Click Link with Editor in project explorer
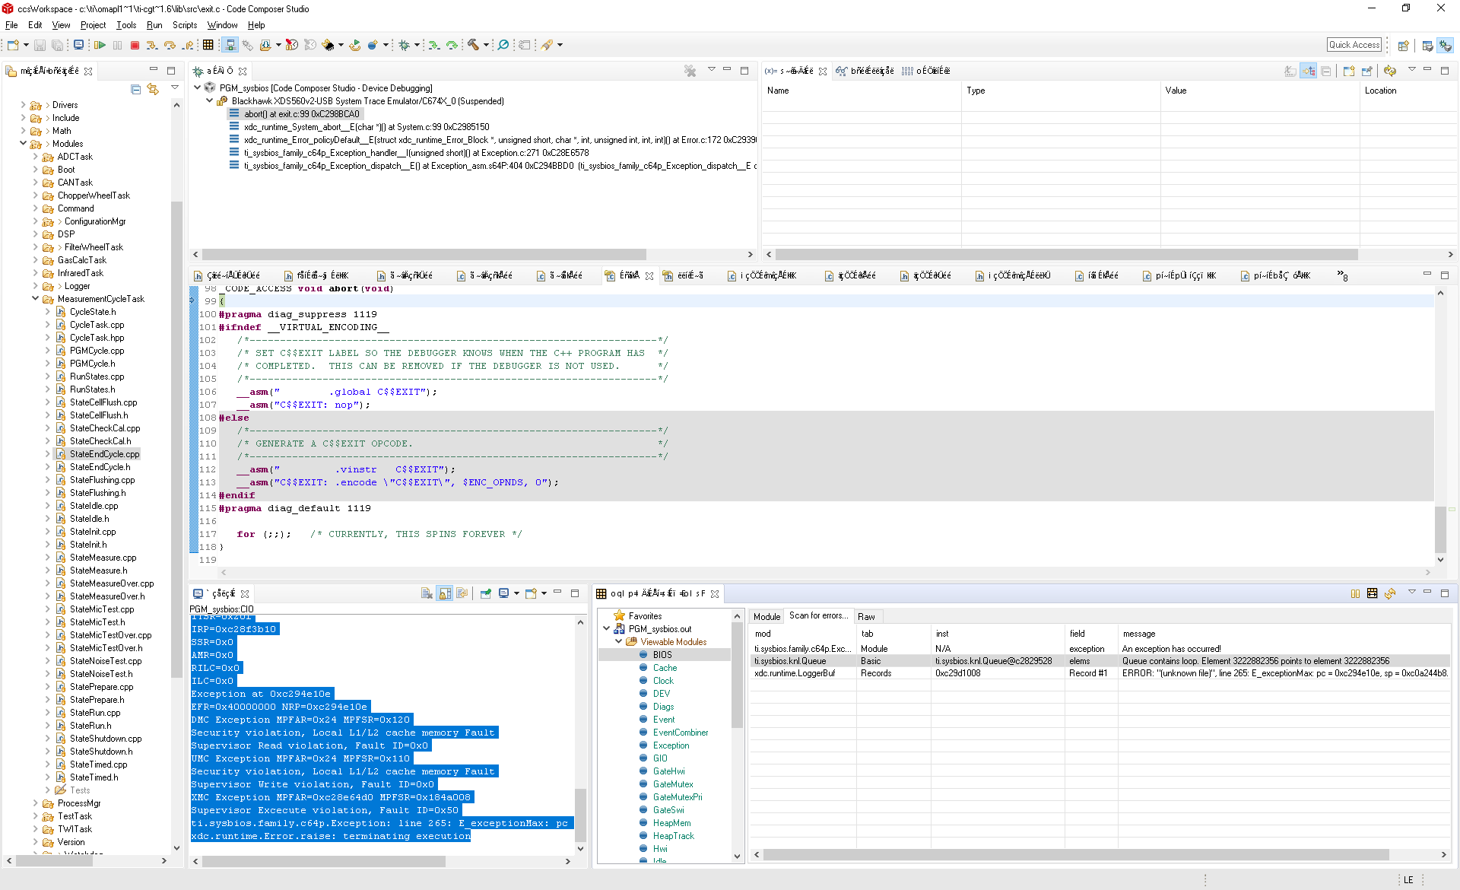 tap(153, 90)
